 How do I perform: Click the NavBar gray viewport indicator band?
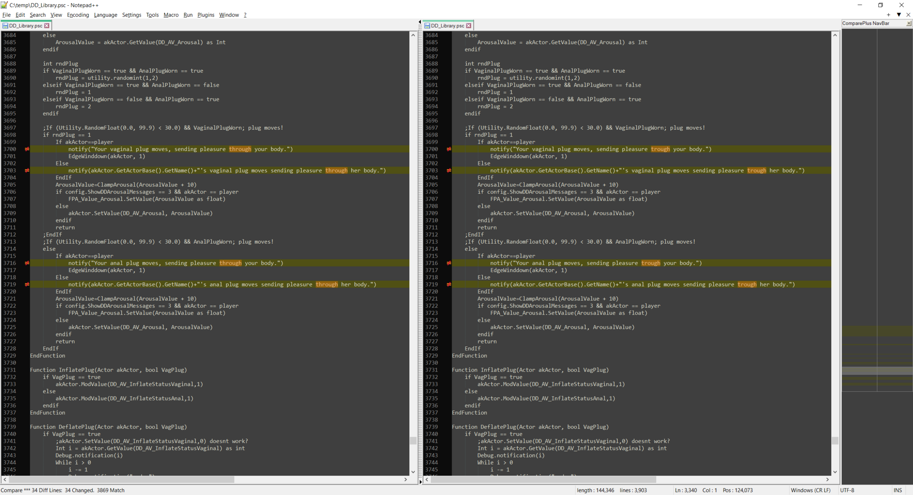coord(877,371)
